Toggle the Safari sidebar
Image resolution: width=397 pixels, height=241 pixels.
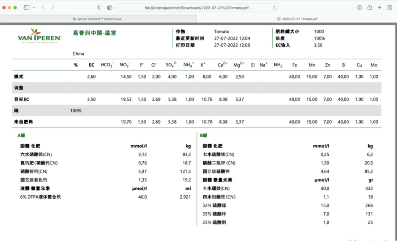(26, 7)
